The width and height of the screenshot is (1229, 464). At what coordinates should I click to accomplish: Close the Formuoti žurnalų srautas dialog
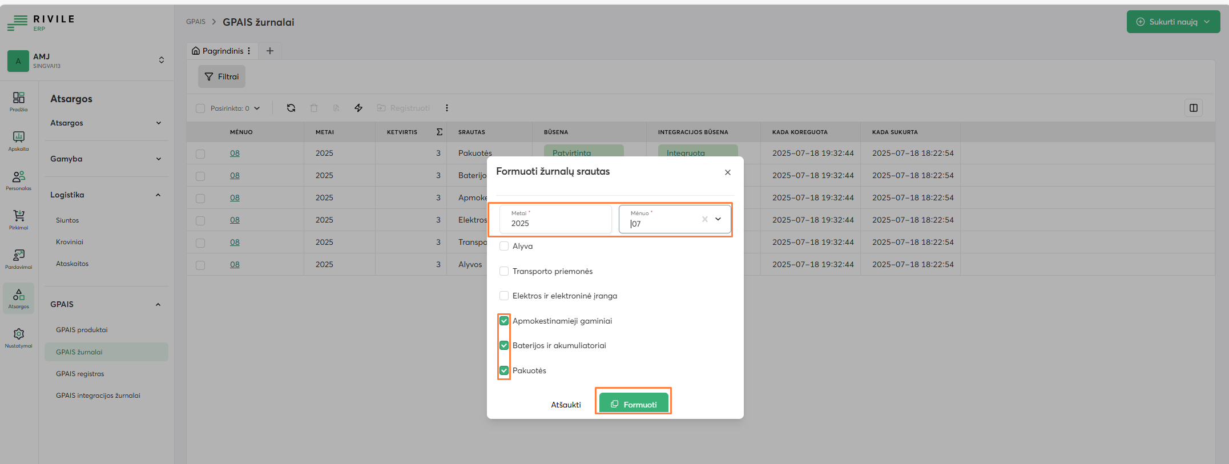727,172
